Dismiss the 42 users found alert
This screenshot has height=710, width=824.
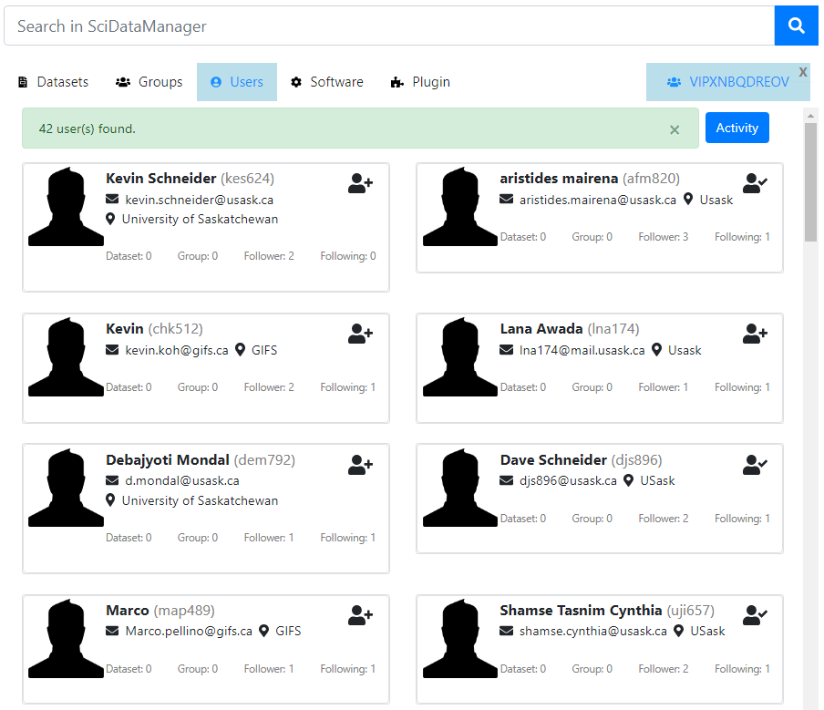point(675,129)
